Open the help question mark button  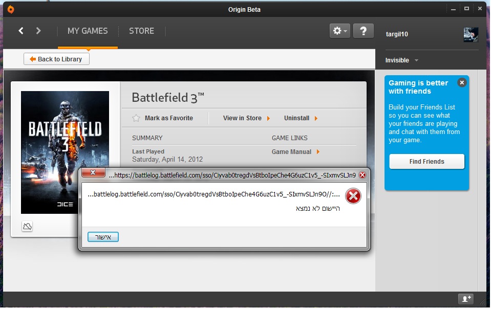(363, 31)
